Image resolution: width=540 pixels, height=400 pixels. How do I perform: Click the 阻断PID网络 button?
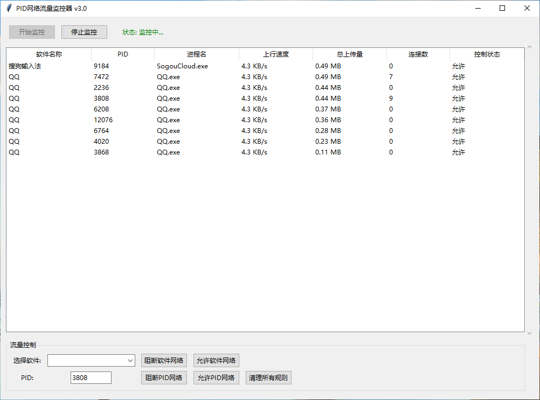[164, 378]
